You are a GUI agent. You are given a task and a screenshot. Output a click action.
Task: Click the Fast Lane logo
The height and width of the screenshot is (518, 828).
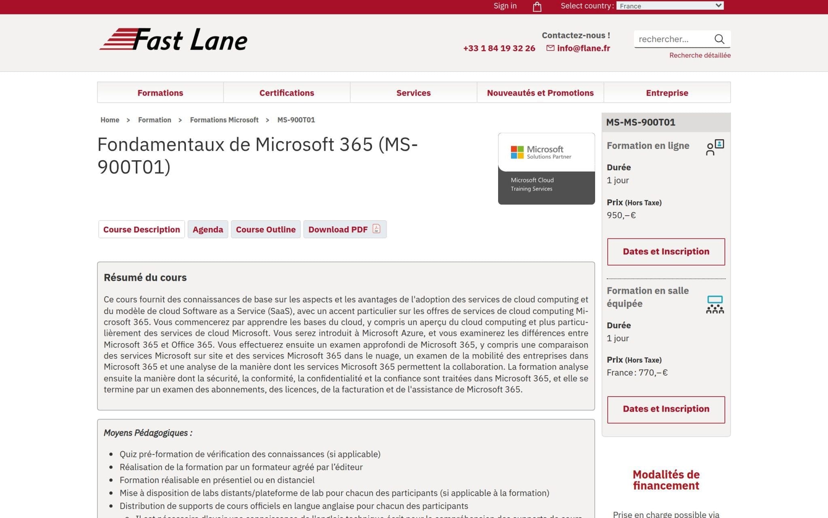[173, 40]
